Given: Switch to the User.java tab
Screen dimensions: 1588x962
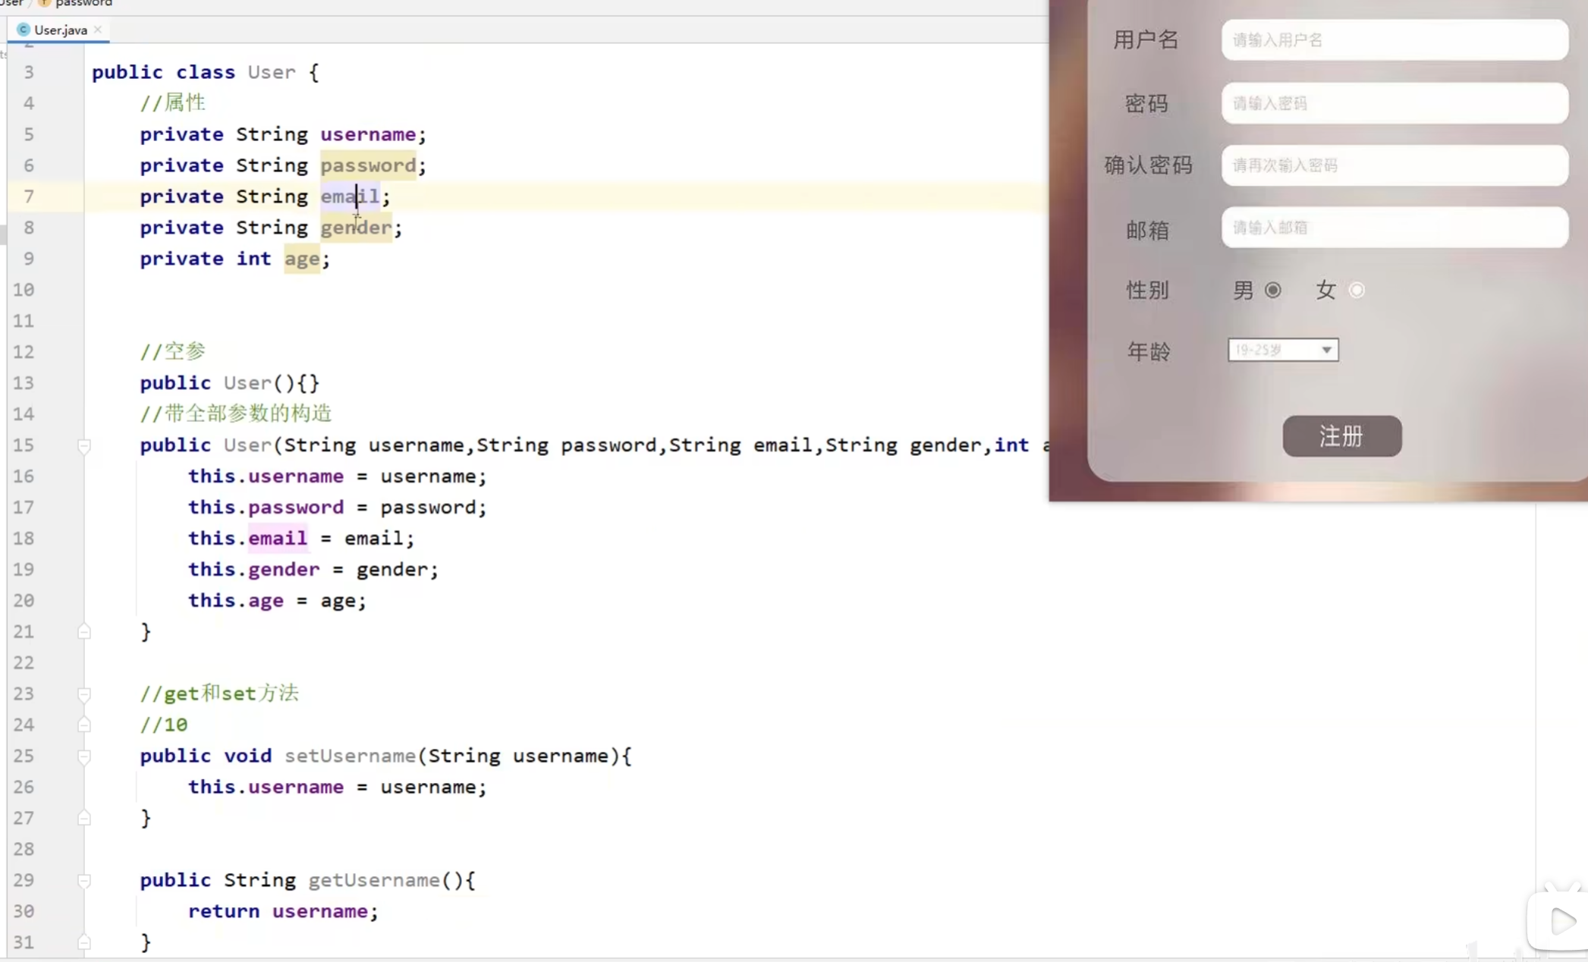Looking at the screenshot, I should click(60, 30).
